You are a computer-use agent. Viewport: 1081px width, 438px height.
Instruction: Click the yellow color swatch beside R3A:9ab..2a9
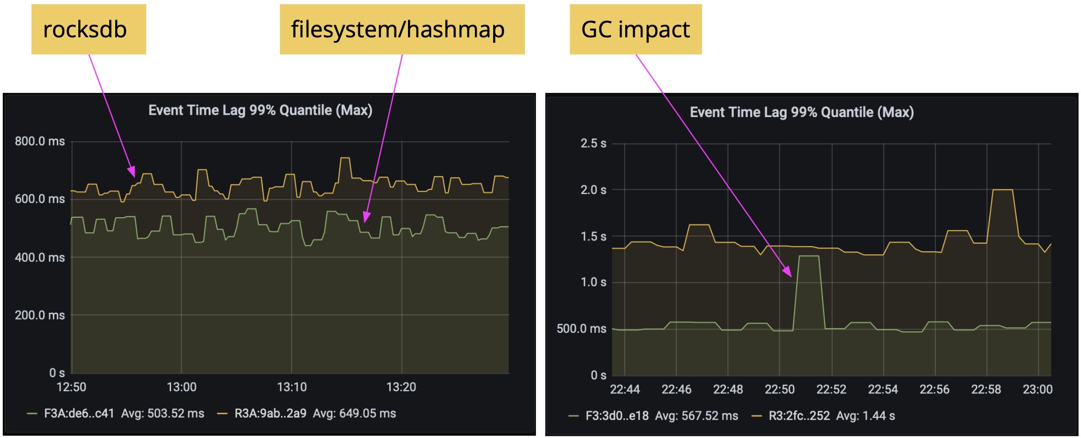[222, 414]
